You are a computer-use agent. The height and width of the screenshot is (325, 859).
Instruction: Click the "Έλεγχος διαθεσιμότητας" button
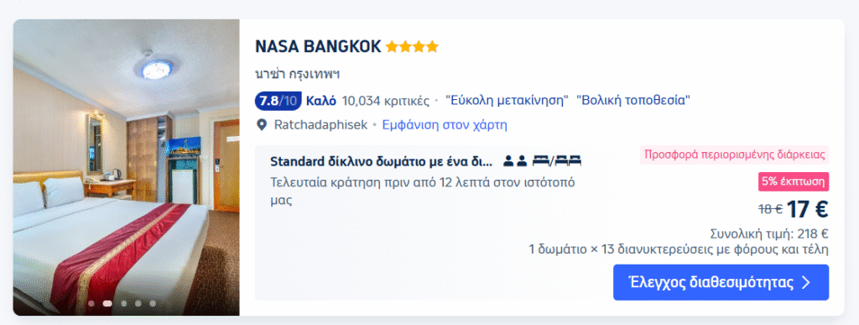(721, 283)
